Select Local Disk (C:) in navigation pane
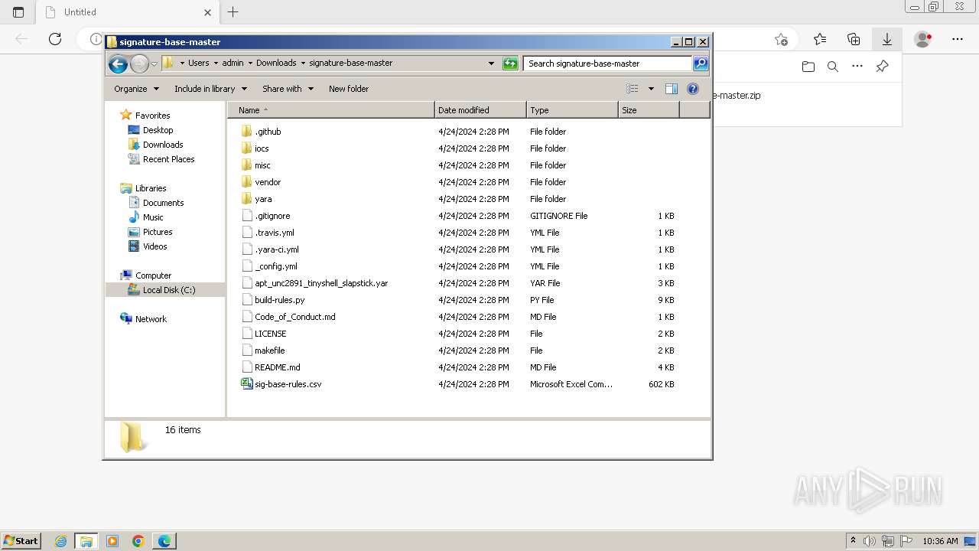Viewport: 979px width, 551px height. click(x=168, y=290)
